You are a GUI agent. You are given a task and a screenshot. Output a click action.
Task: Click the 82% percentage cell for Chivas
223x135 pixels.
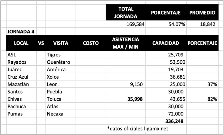pyautogui.click(x=202, y=99)
